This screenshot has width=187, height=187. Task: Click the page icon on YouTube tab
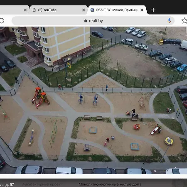(x=34, y=10)
